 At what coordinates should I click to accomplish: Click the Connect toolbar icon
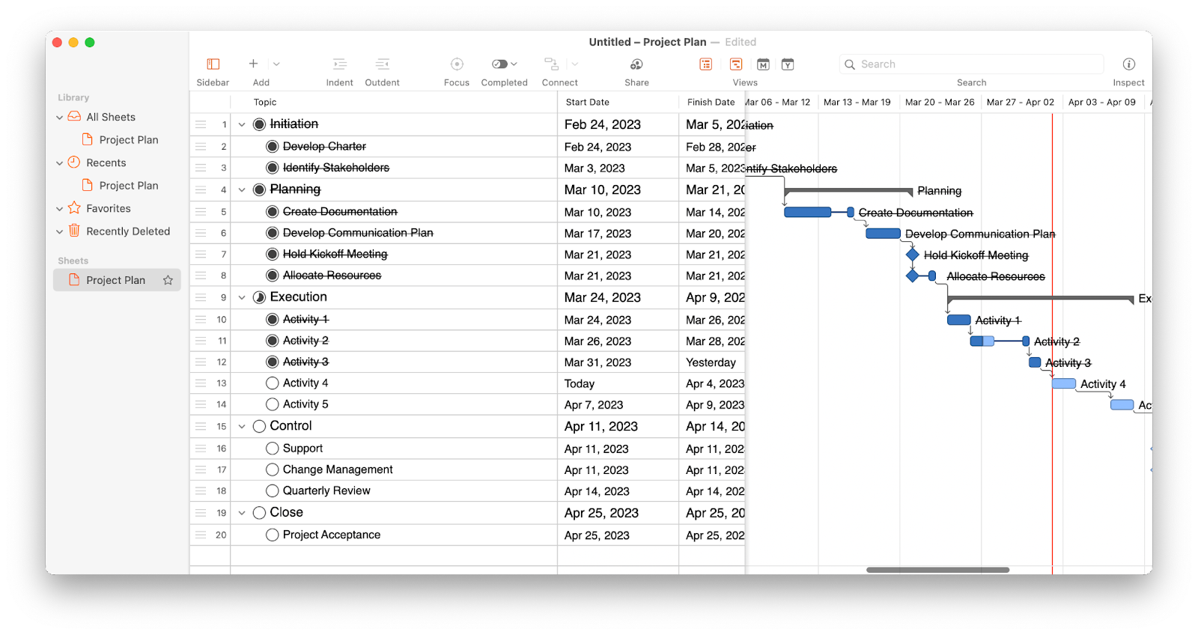point(551,64)
